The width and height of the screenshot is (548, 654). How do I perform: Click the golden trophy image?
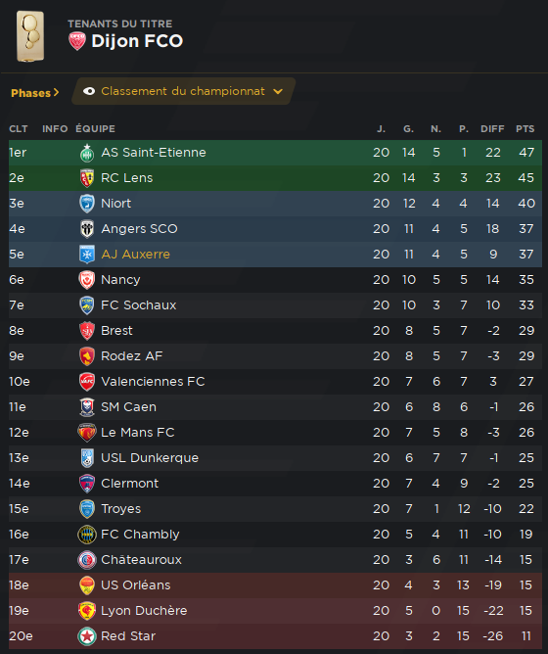coord(30,36)
